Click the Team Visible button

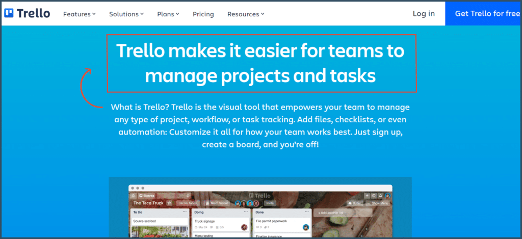[x=216, y=203]
